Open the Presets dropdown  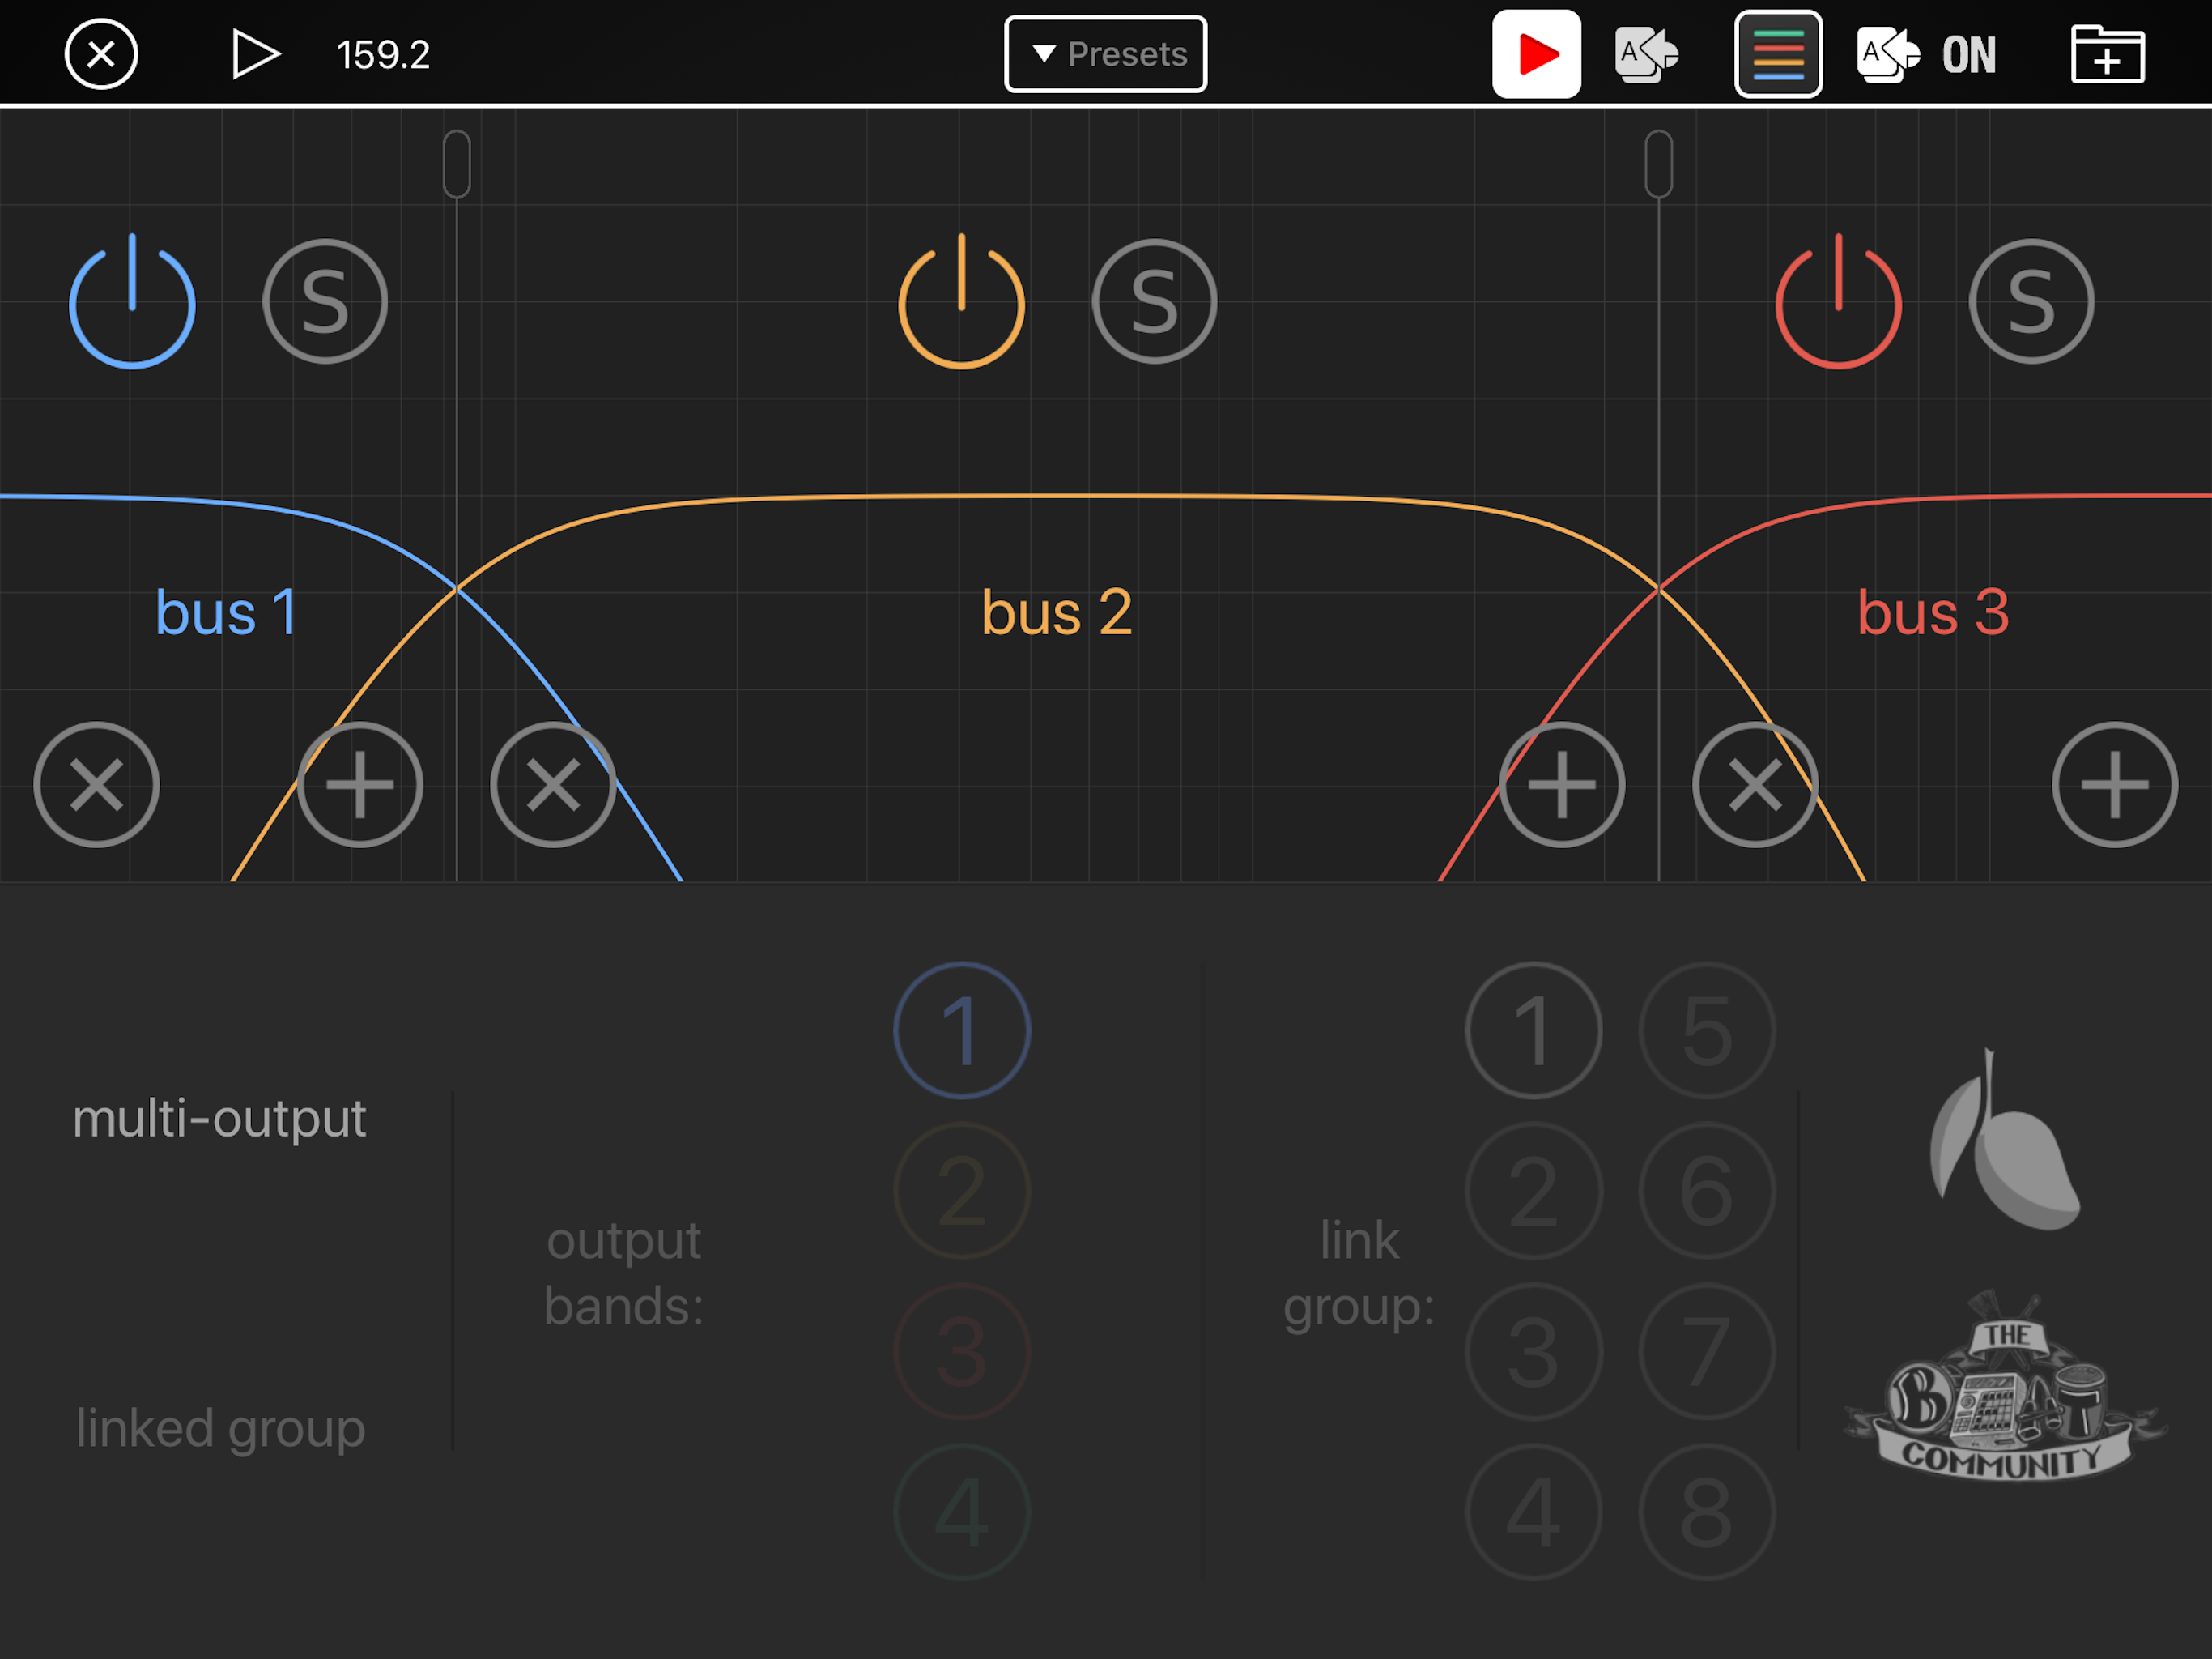tap(1105, 54)
